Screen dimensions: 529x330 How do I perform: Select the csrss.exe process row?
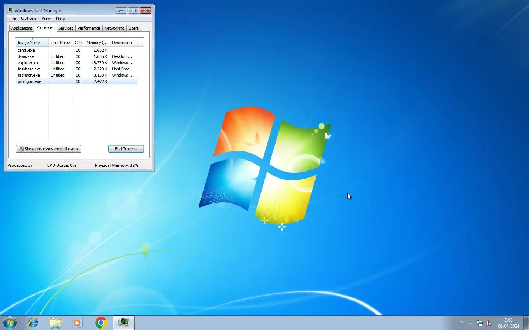[76, 50]
